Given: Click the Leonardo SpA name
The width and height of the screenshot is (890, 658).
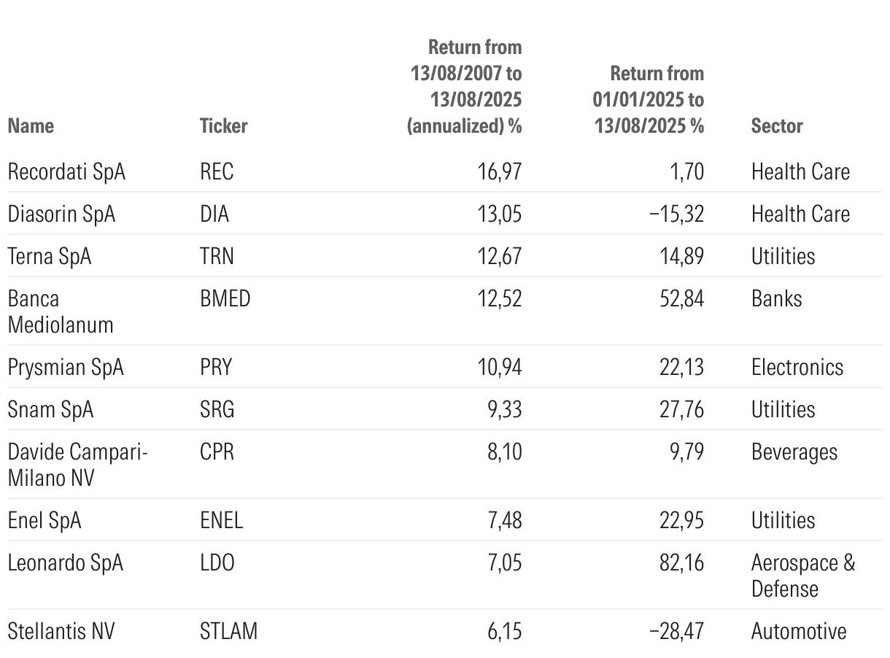Looking at the screenshot, I should pyautogui.click(x=66, y=562).
